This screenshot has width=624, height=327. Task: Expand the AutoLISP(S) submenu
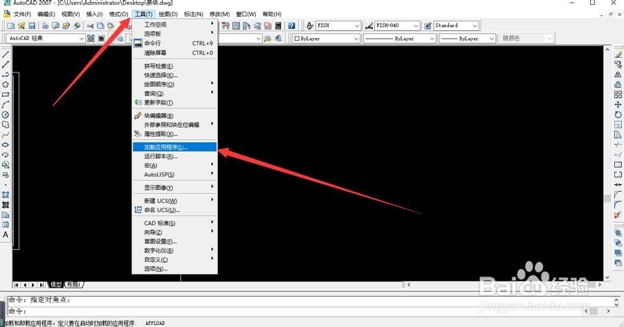(x=175, y=175)
